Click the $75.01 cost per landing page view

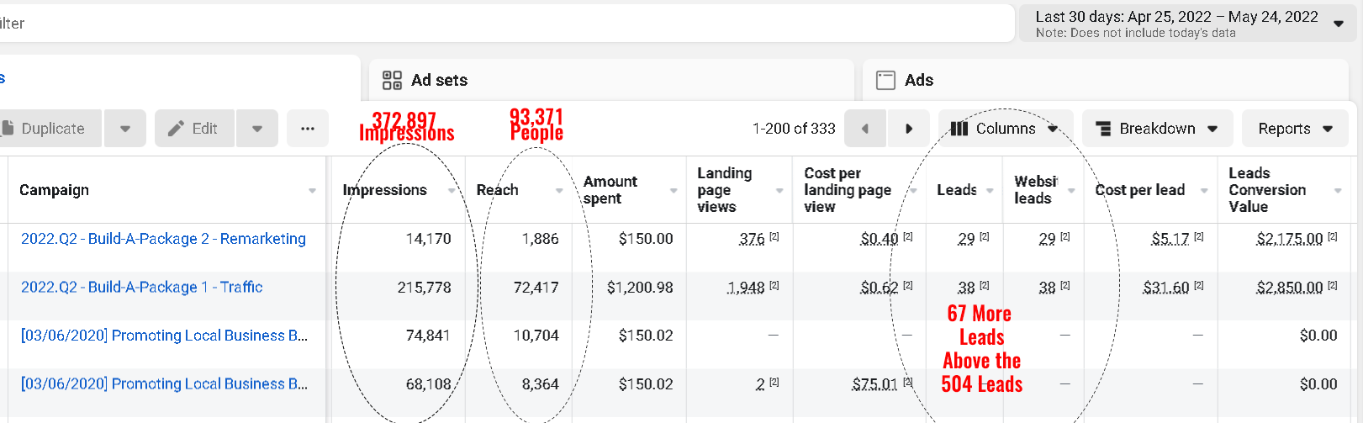(875, 385)
